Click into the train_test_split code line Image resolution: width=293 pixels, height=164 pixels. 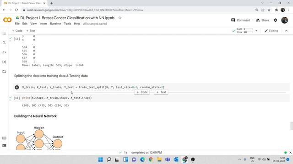tap(93, 87)
